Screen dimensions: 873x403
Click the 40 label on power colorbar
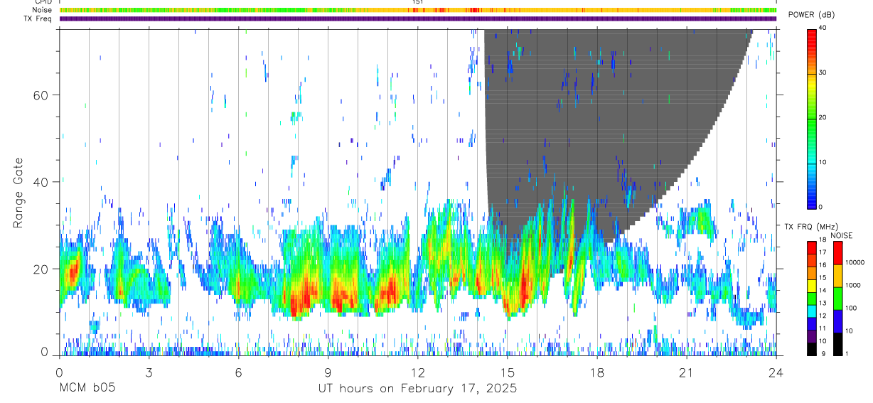[823, 28]
